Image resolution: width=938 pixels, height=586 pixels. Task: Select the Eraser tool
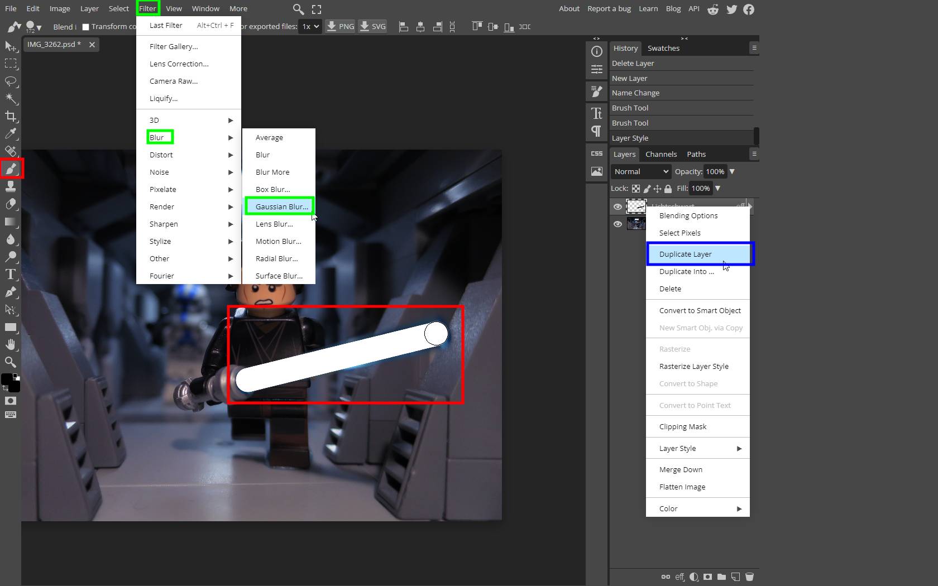click(11, 204)
